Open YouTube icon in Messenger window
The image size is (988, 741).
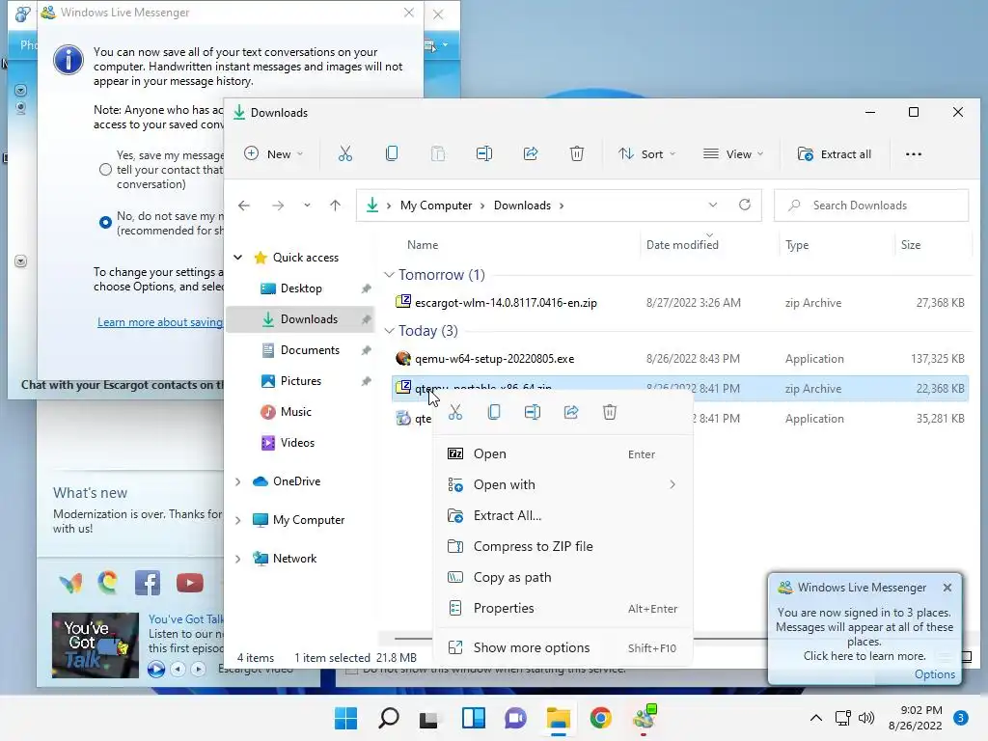(x=190, y=583)
